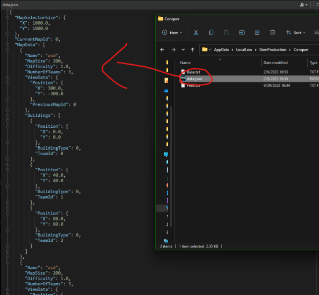Click the Copy icon in Explorer toolbar
This screenshot has width=319, height=295.
tap(211, 33)
